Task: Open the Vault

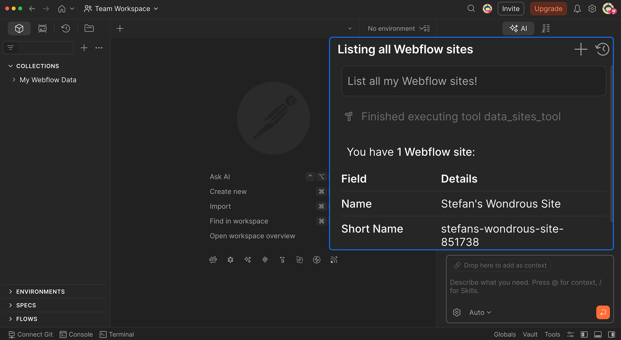Action: tap(530, 334)
